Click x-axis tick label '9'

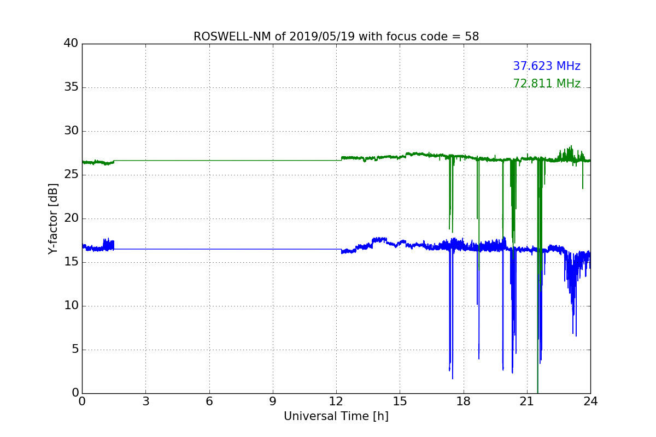pos(273,401)
